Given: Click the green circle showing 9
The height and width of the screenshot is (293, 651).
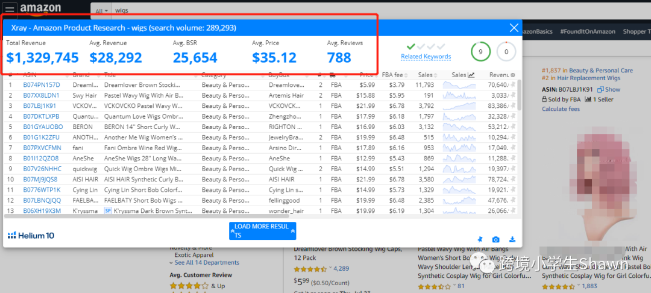Looking at the screenshot, I should point(480,52).
